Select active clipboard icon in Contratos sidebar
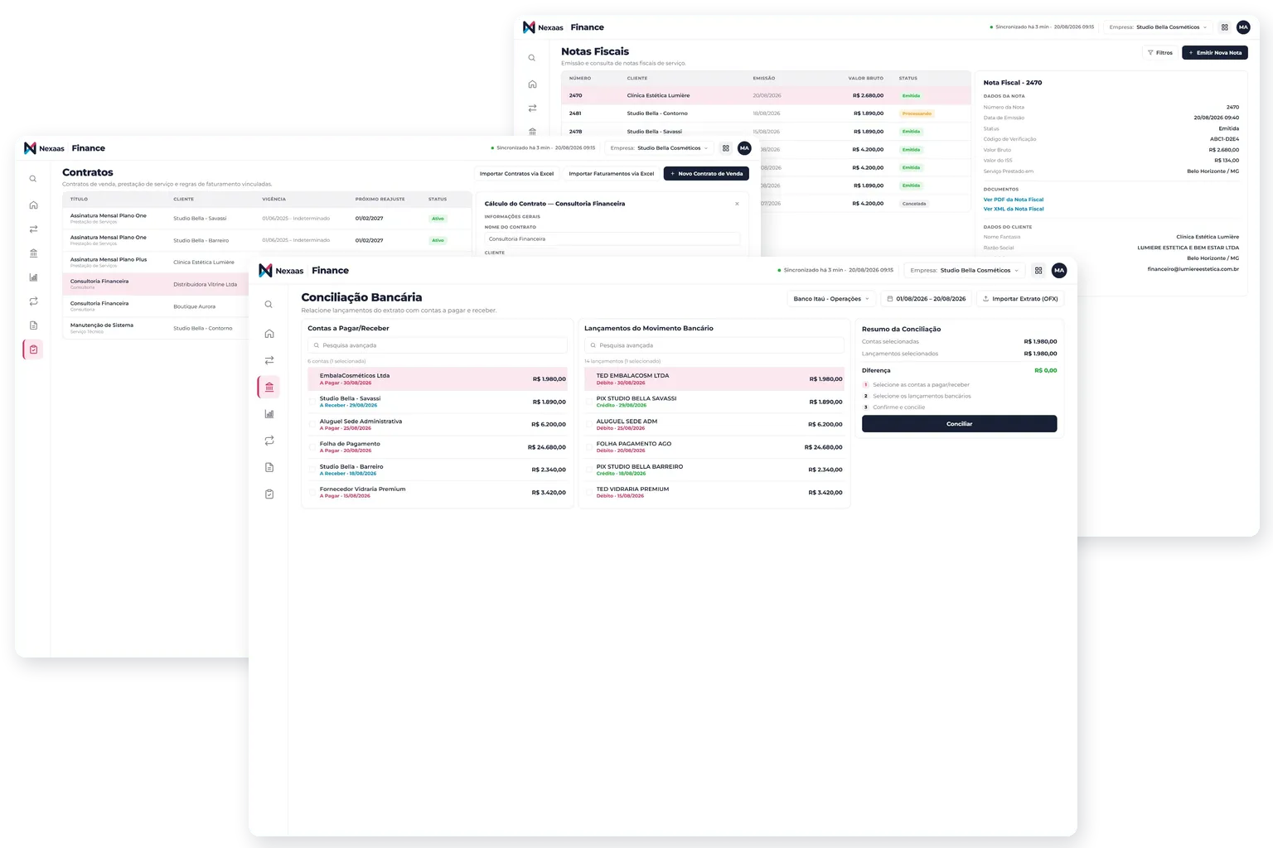1273x848 pixels. tap(33, 349)
